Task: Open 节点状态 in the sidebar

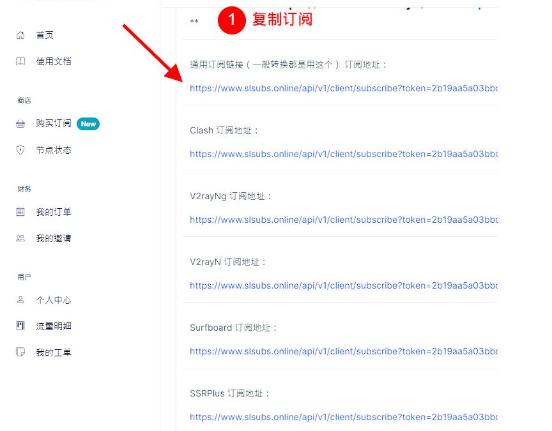Action: coord(54,150)
